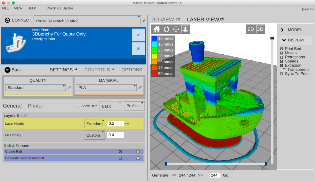Screen dimensions: 315x182
Task: Toggle the Print Bed checkbox
Action: [x=281, y=49]
